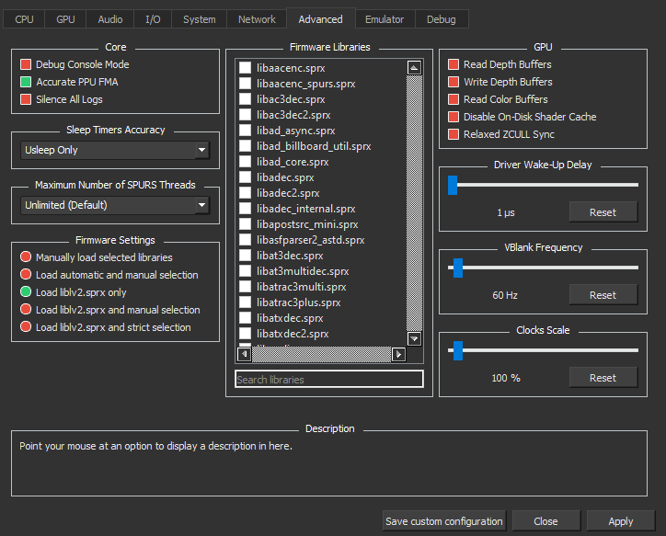Check the libaacenc.sprx library
Image resolution: width=666 pixels, height=536 pixels.
click(246, 68)
